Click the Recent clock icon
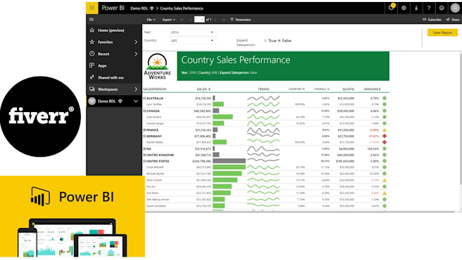The height and width of the screenshot is (260, 462). [x=92, y=54]
